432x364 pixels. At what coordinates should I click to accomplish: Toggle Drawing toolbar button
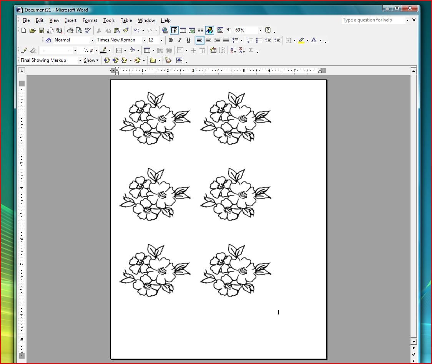209,30
